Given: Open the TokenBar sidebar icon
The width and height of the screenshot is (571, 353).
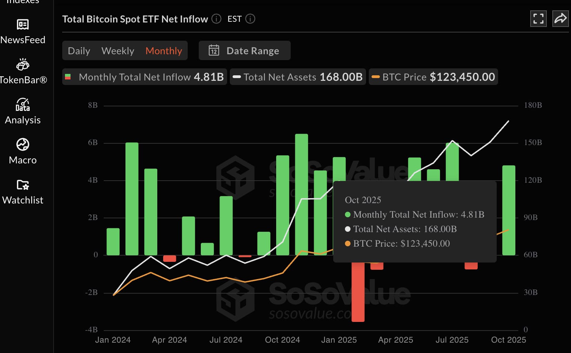Looking at the screenshot, I should tap(23, 65).
